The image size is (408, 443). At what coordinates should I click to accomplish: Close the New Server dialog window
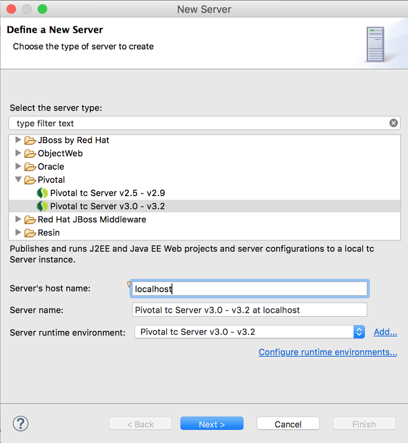(x=11, y=9)
